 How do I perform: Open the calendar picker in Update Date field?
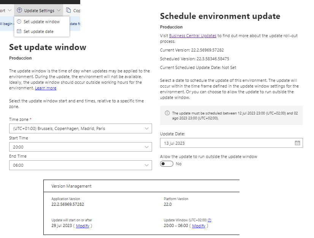click(x=297, y=143)
